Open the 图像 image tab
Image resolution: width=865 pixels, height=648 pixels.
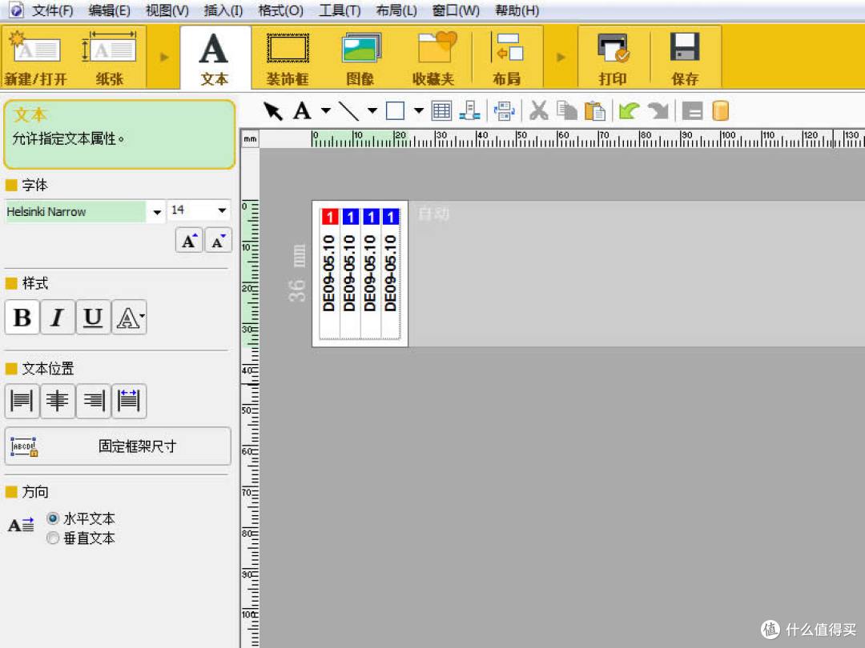pos(360,58)
